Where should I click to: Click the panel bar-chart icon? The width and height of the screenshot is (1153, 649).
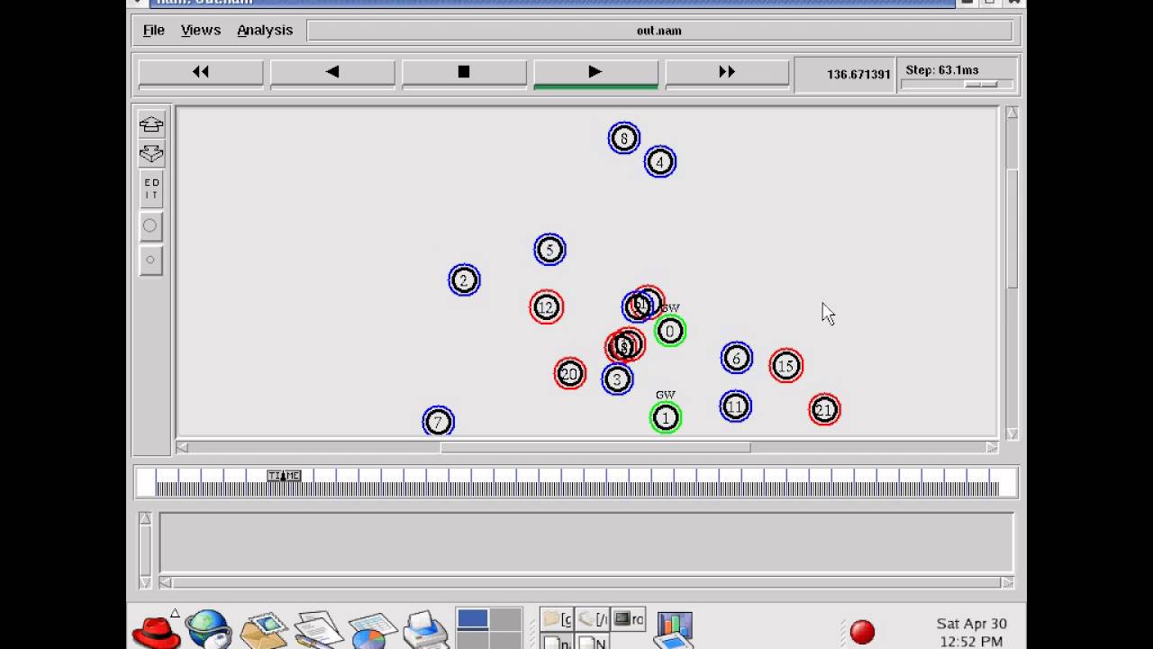click(x=674, y=628)
